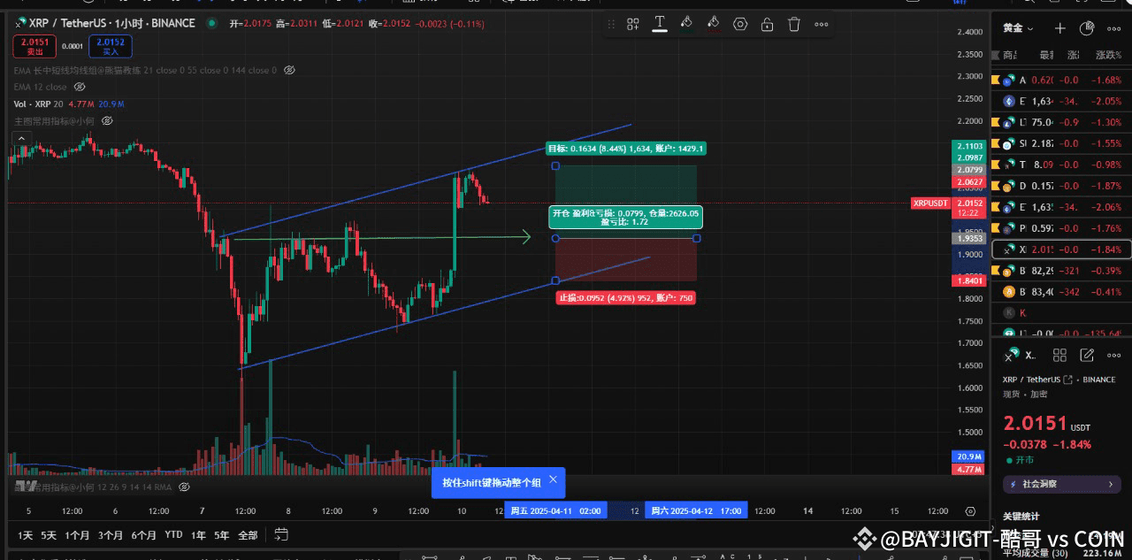
Task: Open the go-to-date calendar icon
Action: (x=281, y=534)
